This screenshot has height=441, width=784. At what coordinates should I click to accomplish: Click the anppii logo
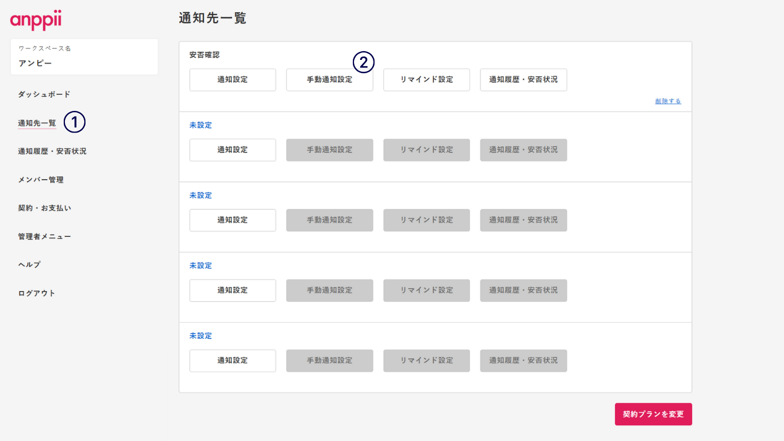click(x=36, y=21)
